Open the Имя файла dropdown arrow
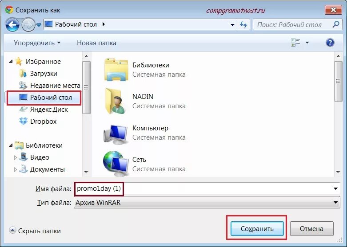 (x=335, y=188)
